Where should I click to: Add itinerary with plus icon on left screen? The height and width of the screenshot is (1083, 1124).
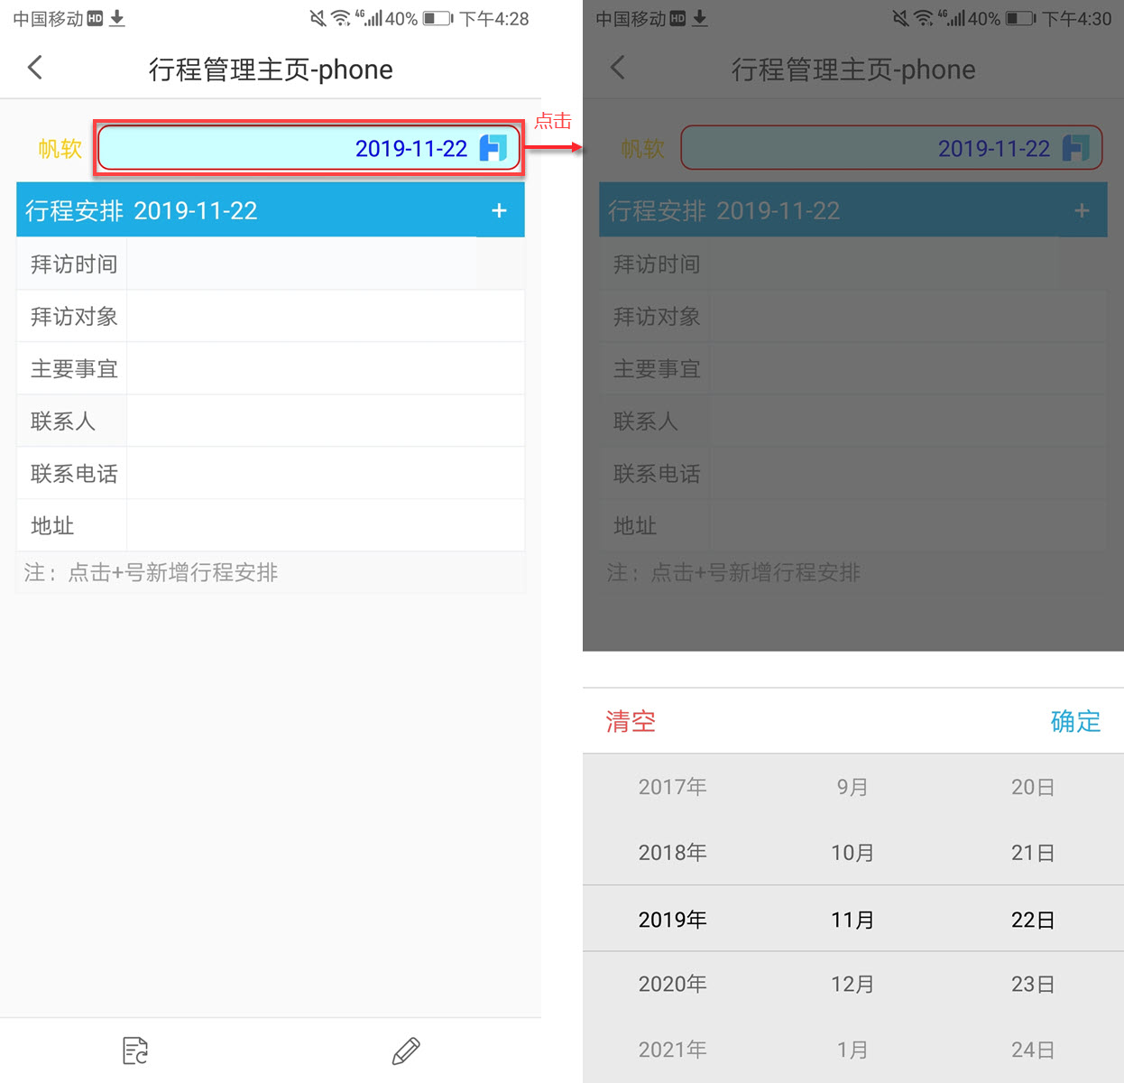coord(499,211)
